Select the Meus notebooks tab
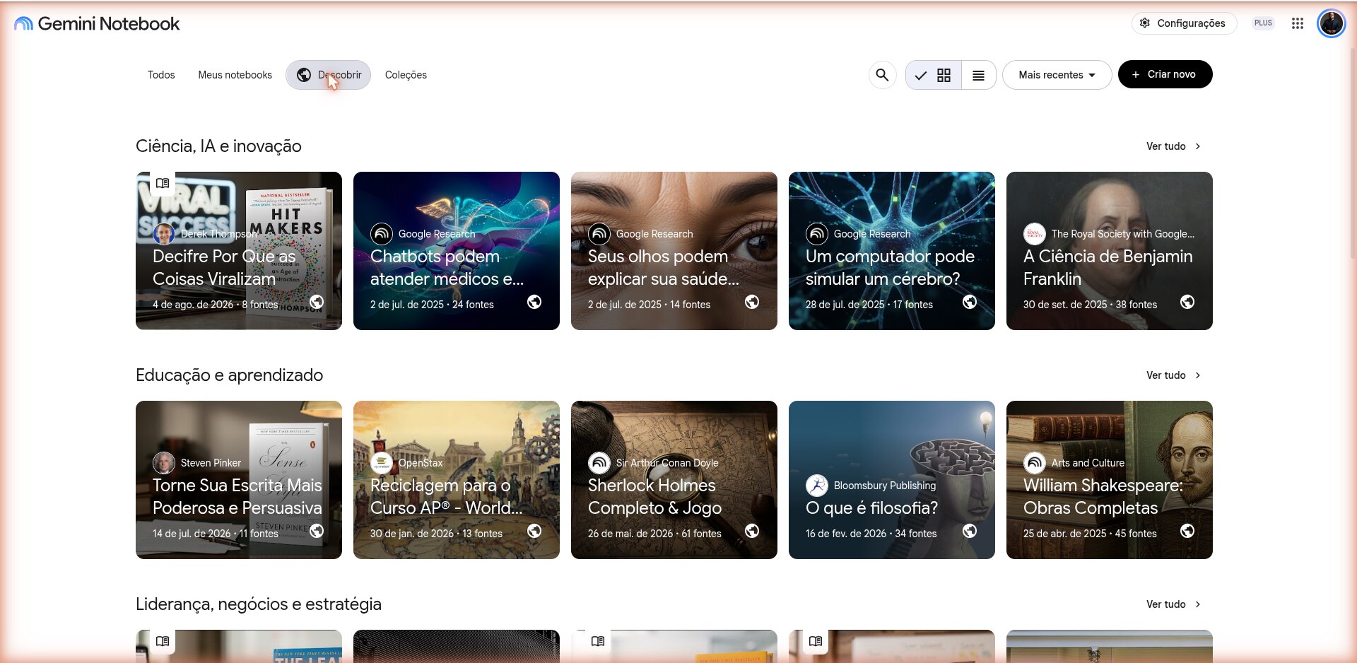Screen dimensions: 1357x663 235,75
